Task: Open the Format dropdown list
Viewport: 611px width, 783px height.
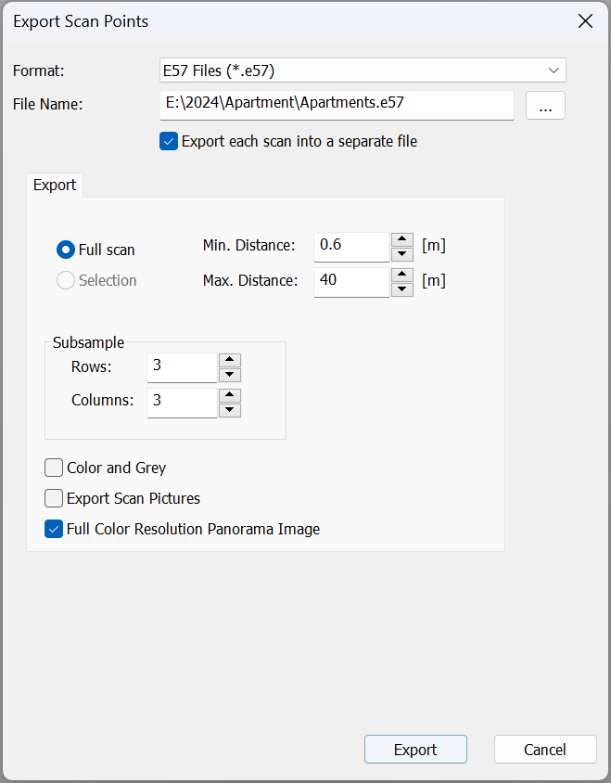Action: tap(363, 71)
